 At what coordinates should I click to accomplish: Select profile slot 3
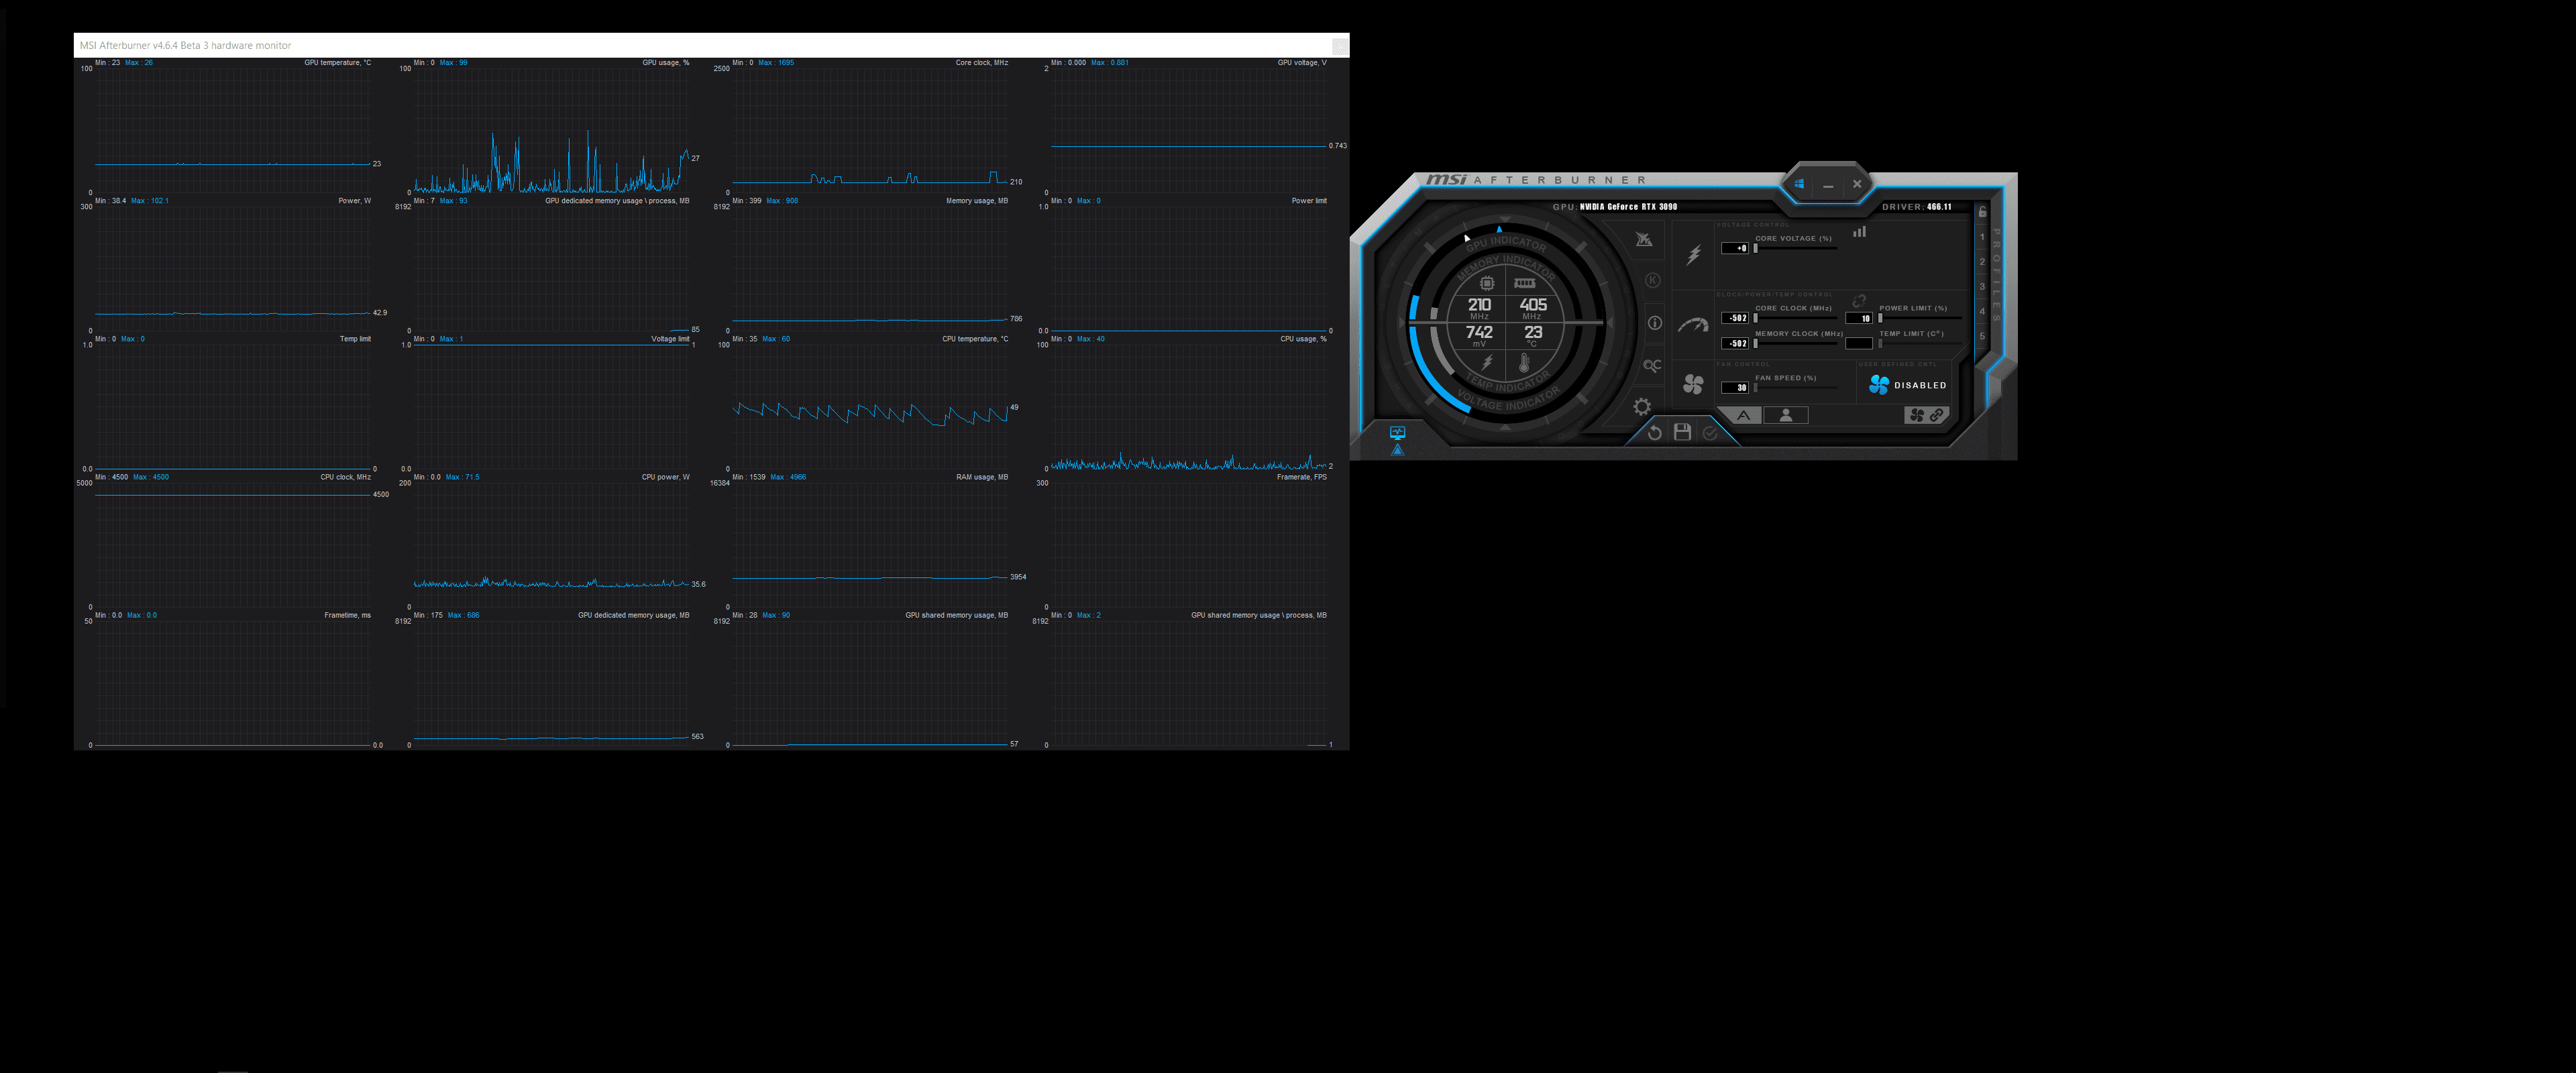pos(1982,287)
